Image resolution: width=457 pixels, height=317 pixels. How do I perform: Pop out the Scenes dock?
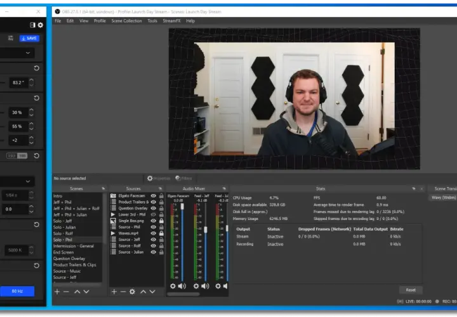pyautogui.click(x=103, y=189)
